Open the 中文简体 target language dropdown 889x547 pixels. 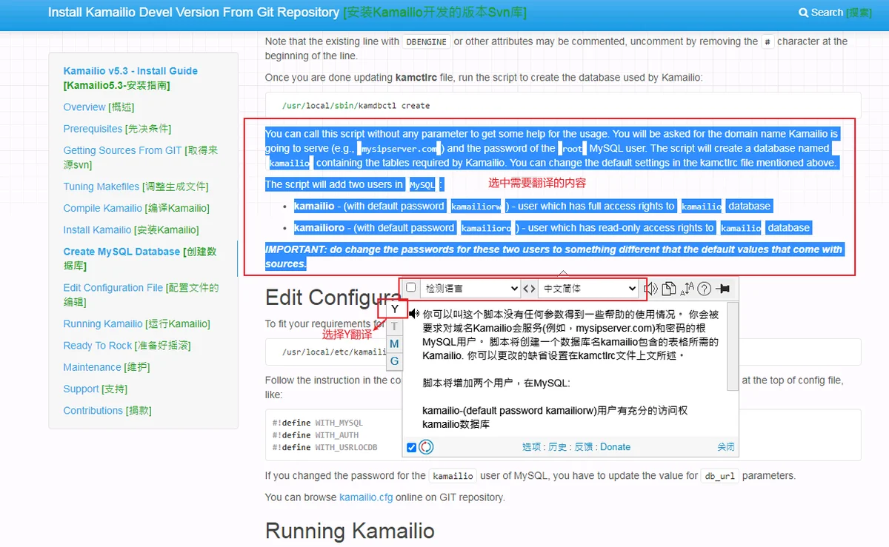click(x=588, y=289)
